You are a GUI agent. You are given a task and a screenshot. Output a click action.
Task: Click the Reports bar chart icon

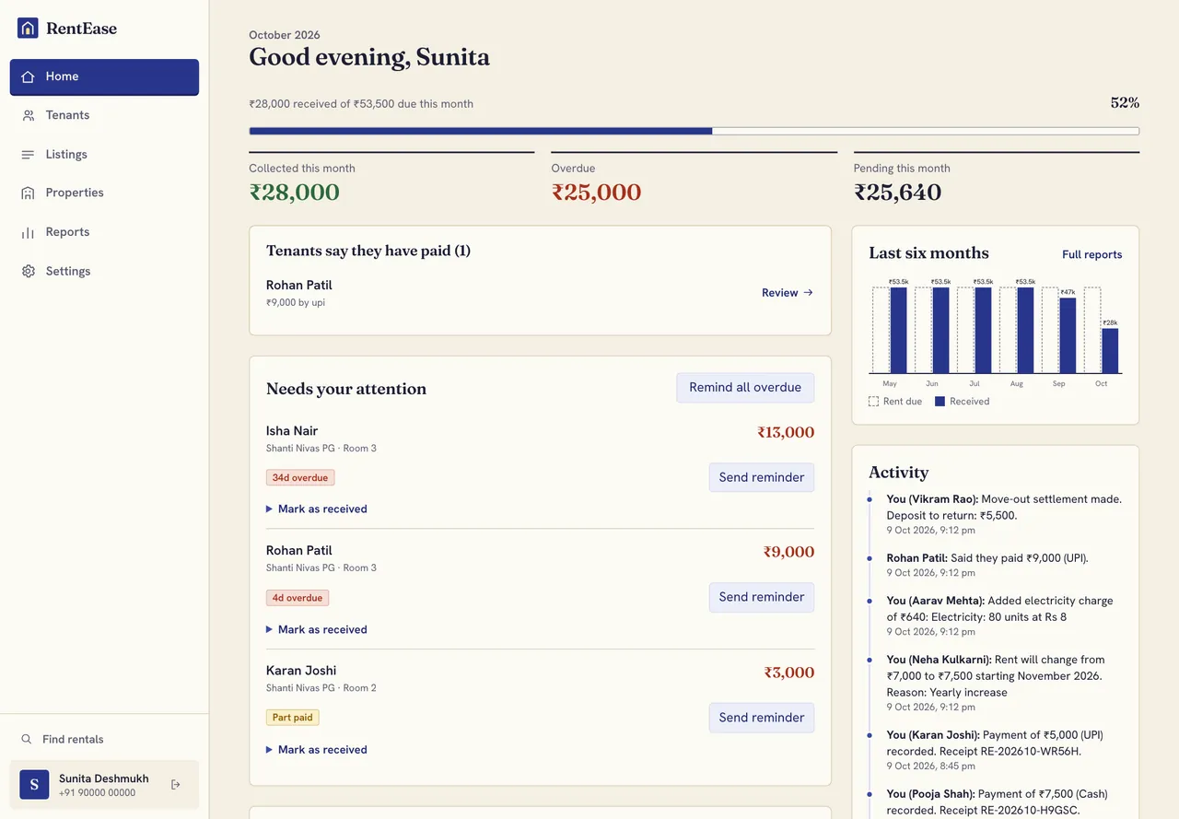click(28, 232)
